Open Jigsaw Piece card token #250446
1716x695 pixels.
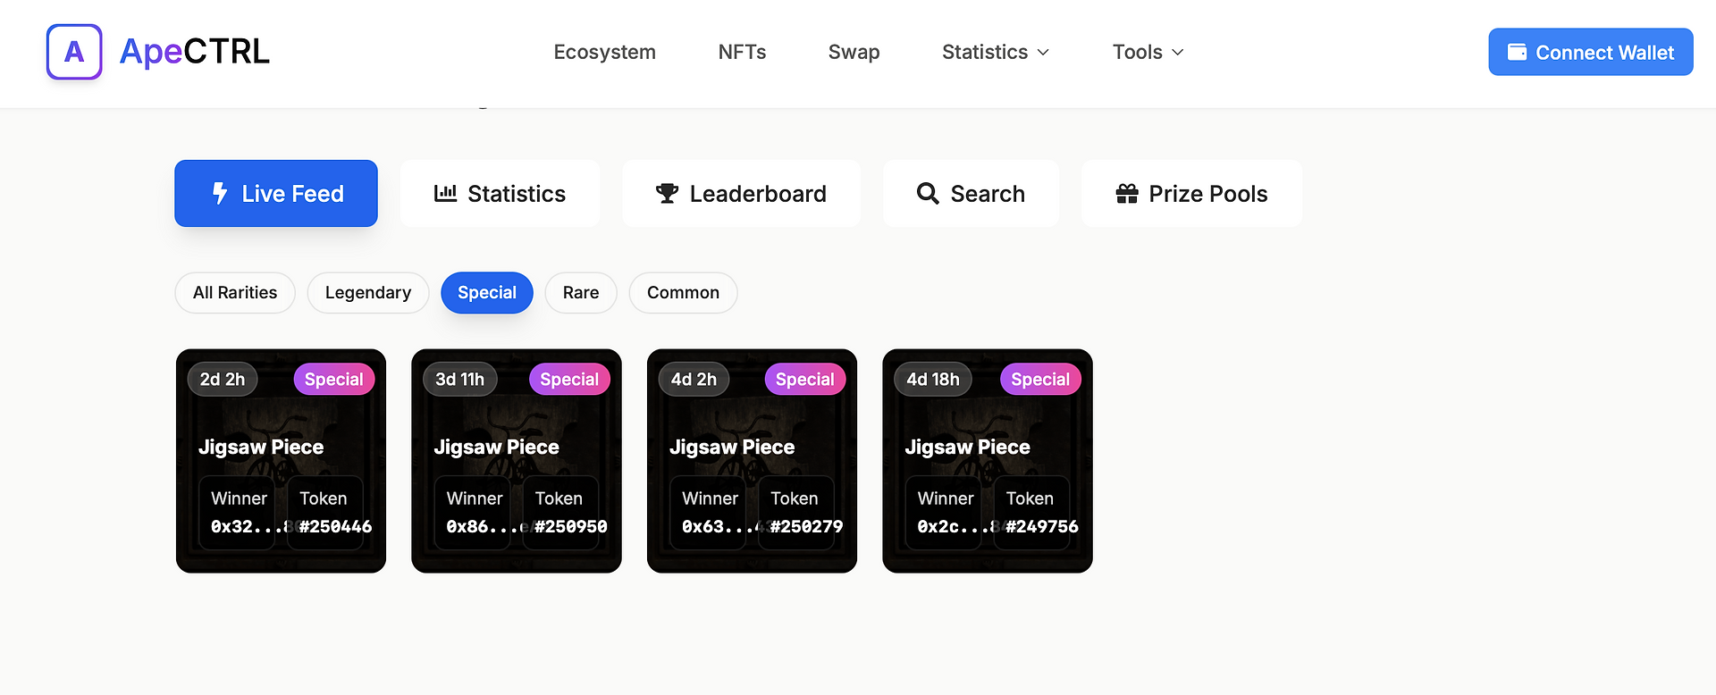point(281,461)
